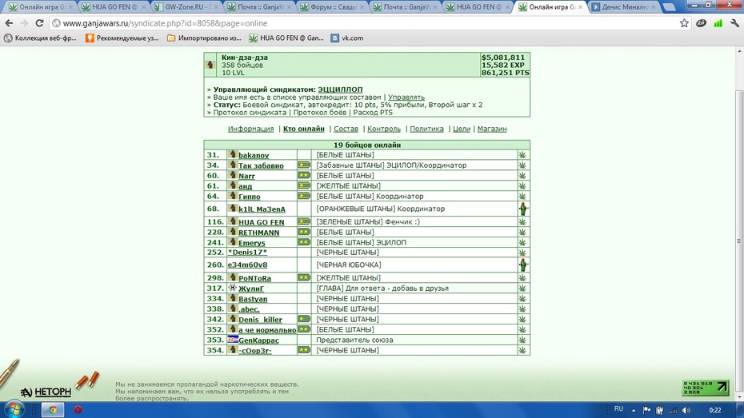The width and height of the screenshot is (744, 418).
Task: Click the browser forward arrow
Action: click(24, 23)
